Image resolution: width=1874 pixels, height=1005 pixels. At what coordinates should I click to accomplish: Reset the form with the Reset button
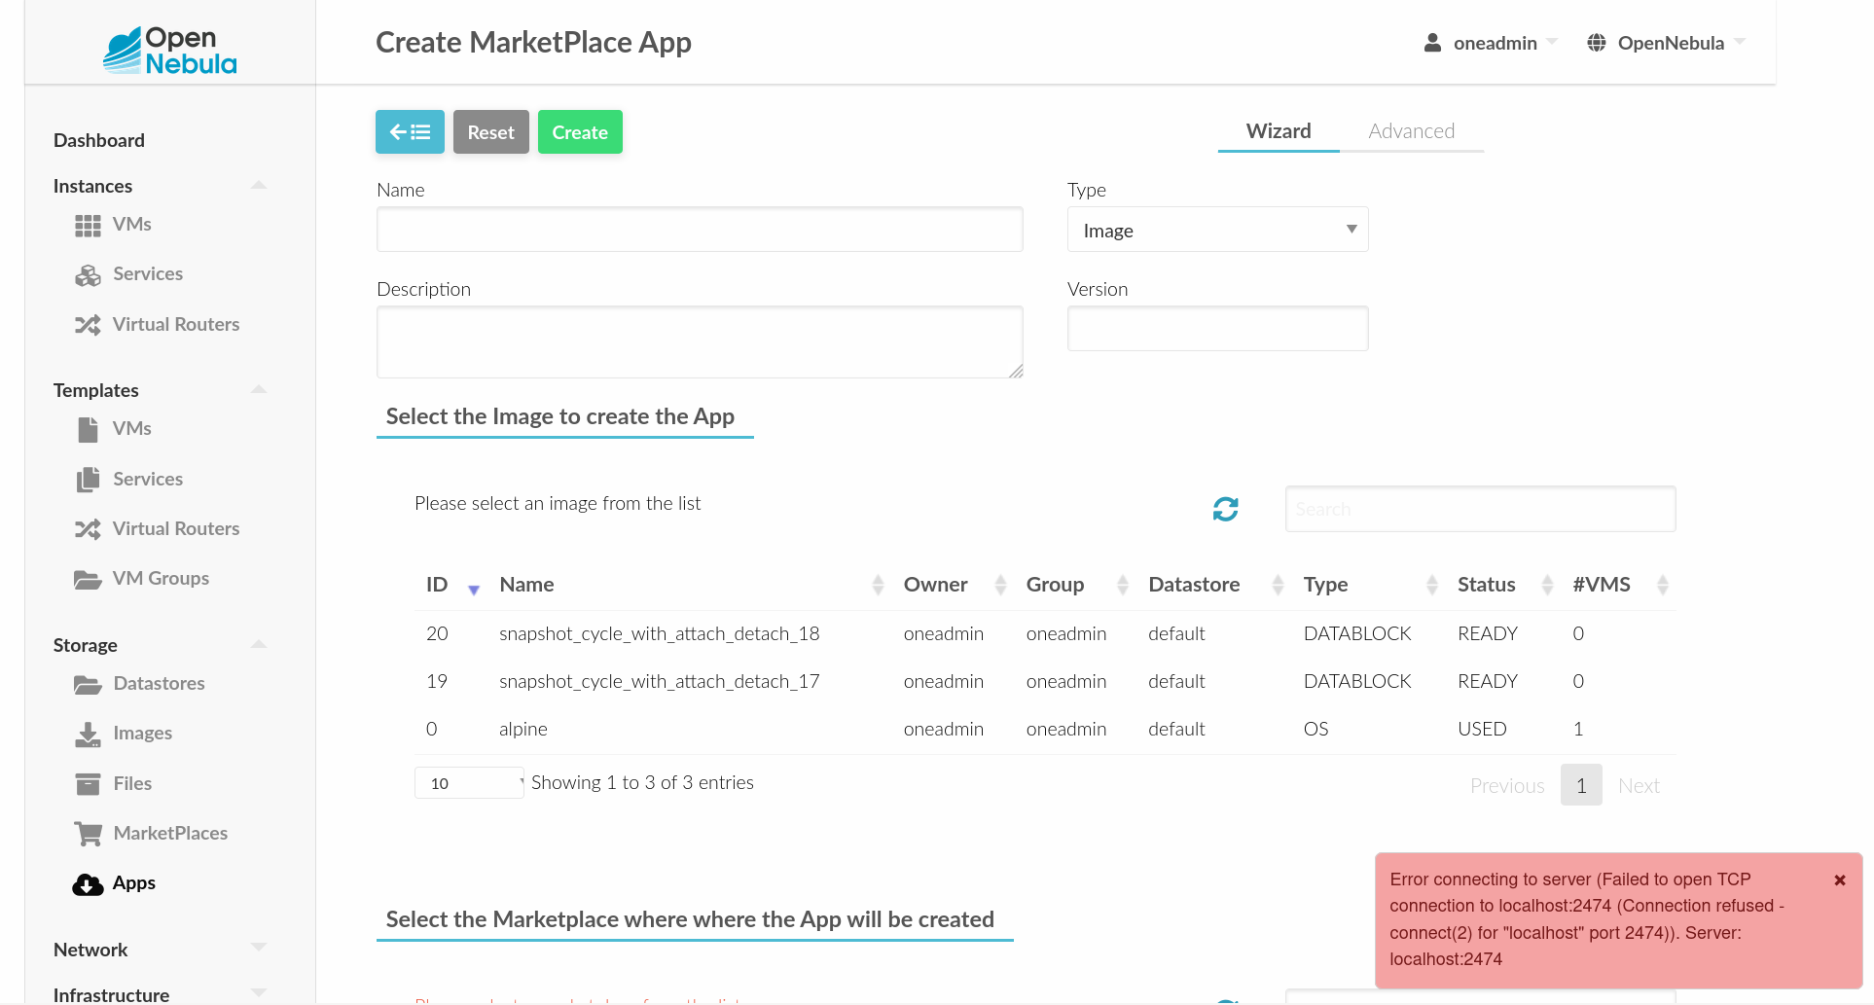(490, 131)
